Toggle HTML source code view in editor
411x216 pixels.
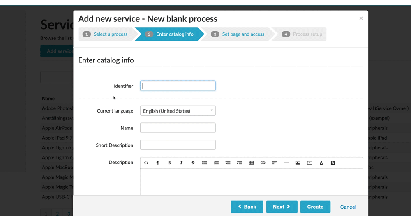click(x=146, y=163)
